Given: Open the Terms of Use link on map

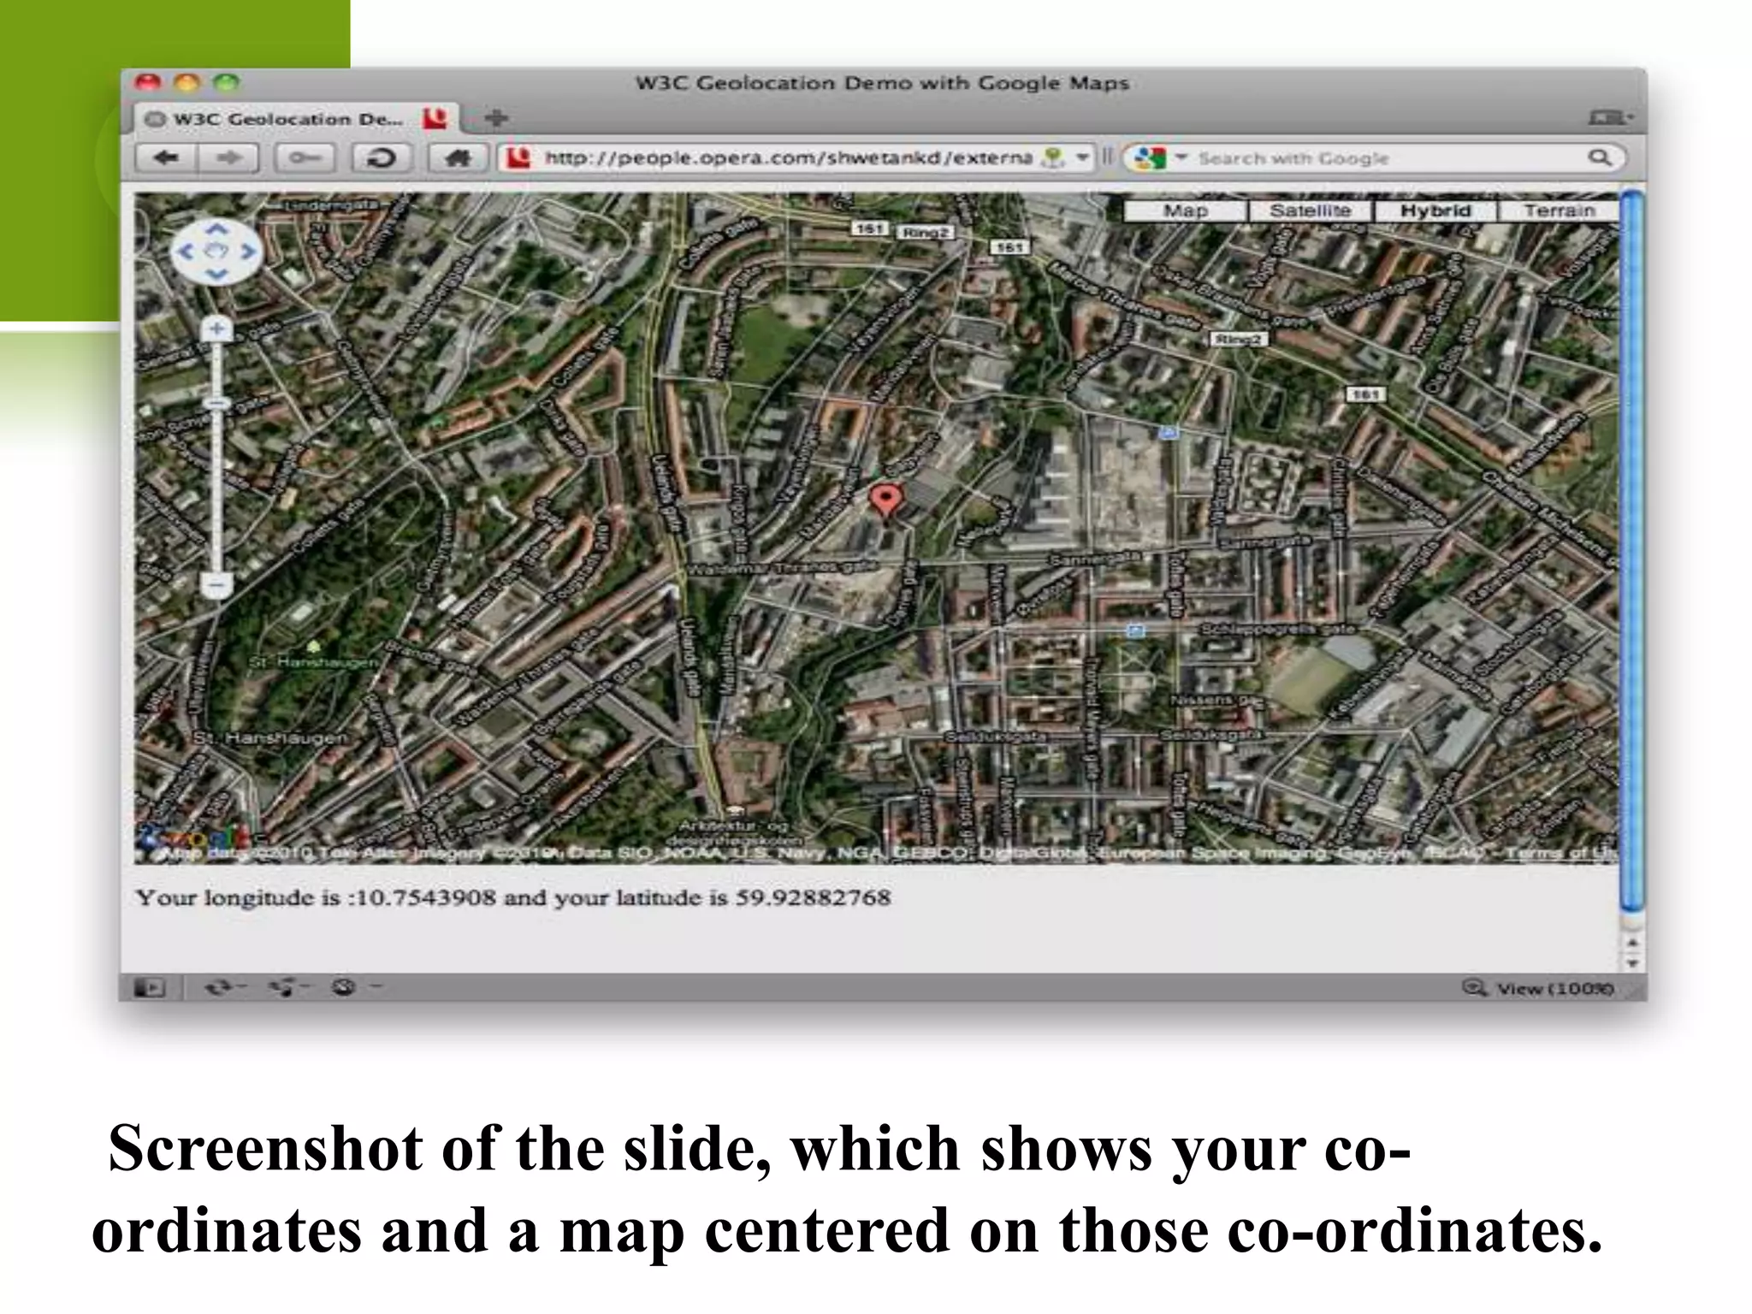Looking at the screenshot, I should tap(1560, 853).
